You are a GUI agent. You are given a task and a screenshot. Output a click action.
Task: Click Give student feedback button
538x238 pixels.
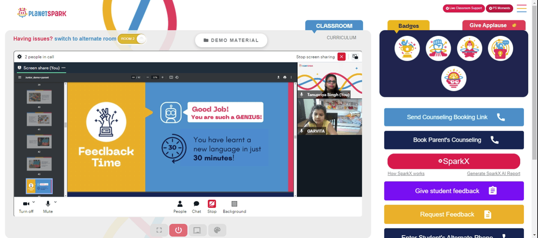[454, 191]
